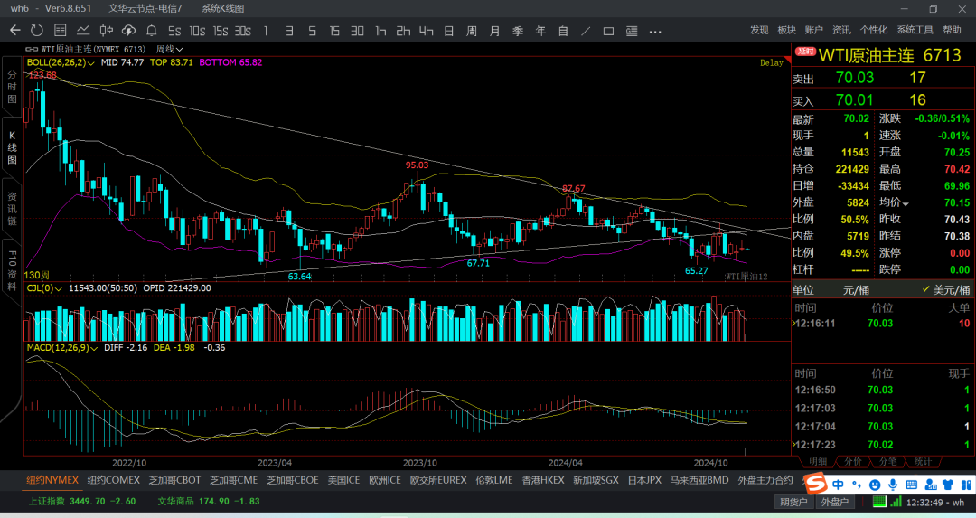The image size is (976, 518).
Task: Click the refresh icon in the toolbar
Action: [36, 30]
